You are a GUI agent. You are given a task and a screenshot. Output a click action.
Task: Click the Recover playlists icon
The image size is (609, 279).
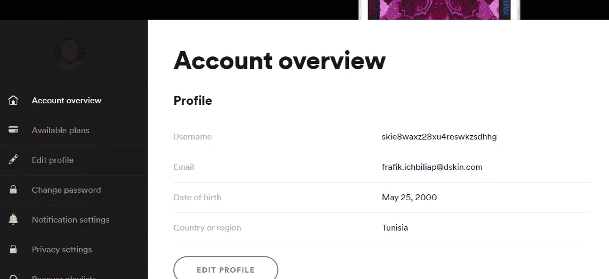[x=13, y=277]
